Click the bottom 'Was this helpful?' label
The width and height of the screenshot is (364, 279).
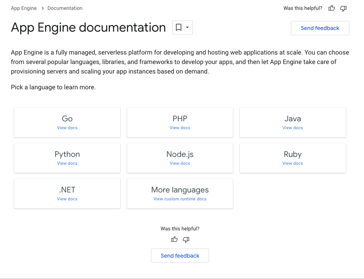click(180, 229)
